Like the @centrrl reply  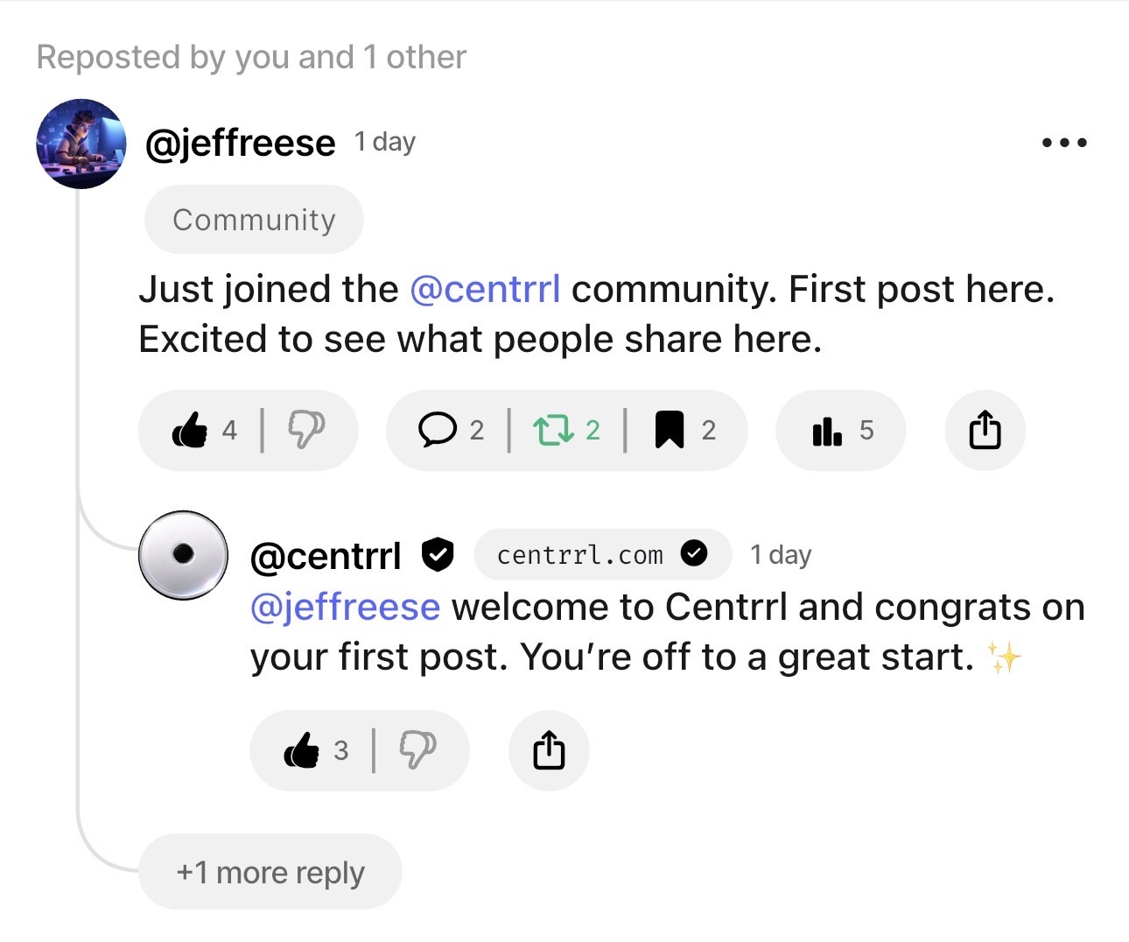[x=303, y=750]
